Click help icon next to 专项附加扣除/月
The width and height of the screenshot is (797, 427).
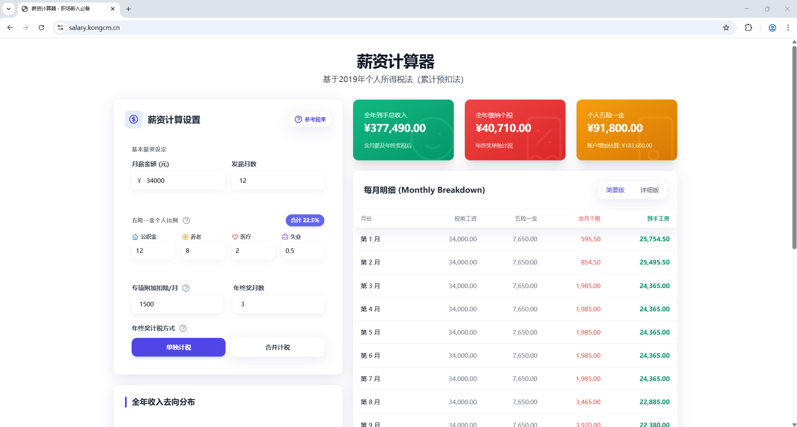coord(186,288)
